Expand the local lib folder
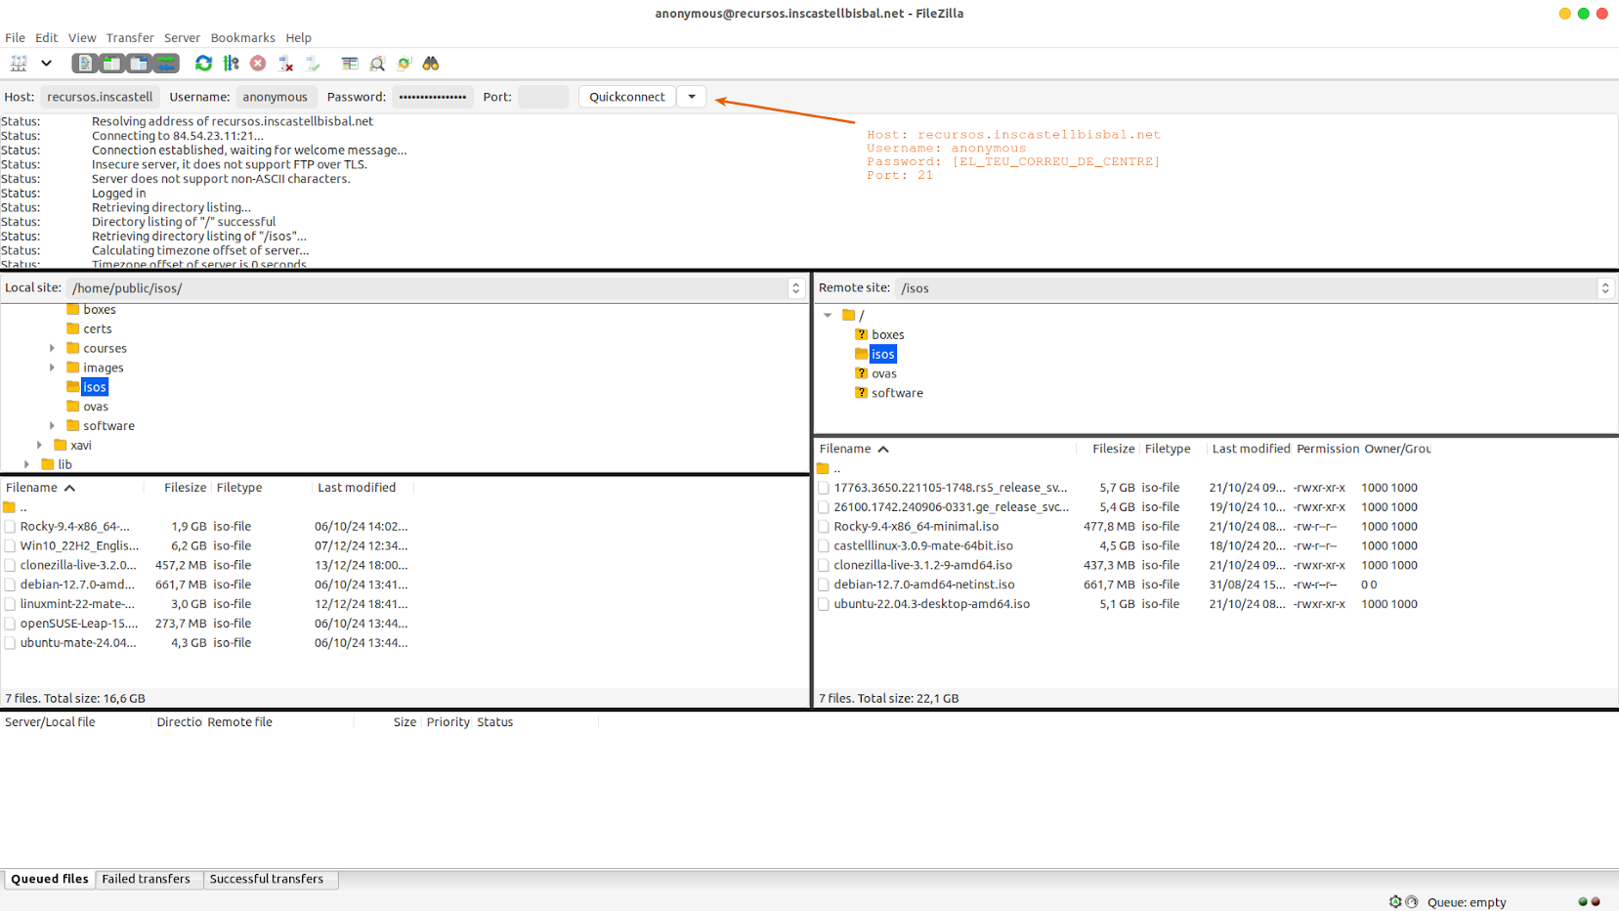1619x911 pixels. 26,464
